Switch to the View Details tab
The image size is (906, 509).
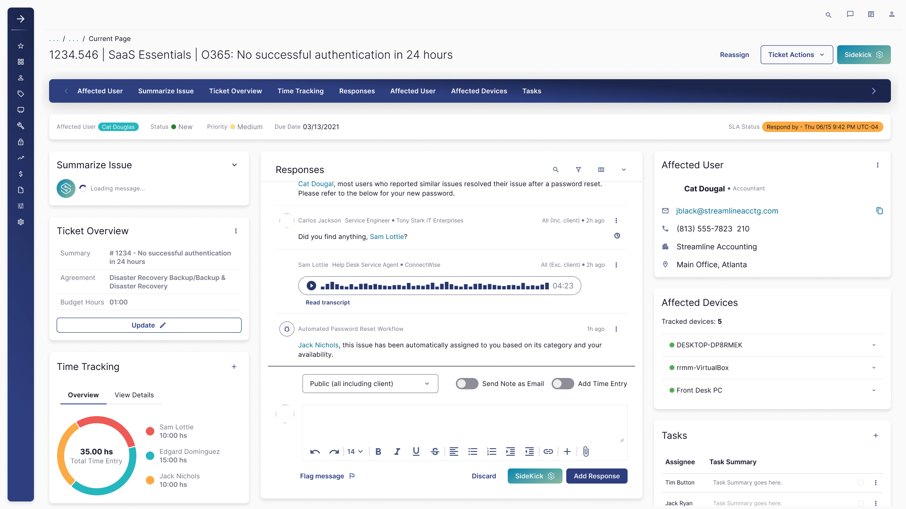pyautogui.click(x=134, y=395)
